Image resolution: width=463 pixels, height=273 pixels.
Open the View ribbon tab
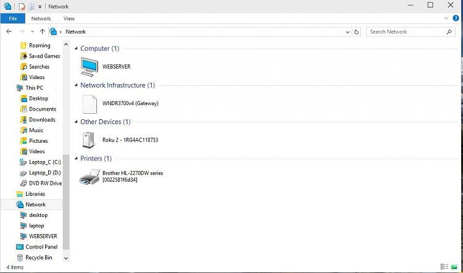point(69,19)
